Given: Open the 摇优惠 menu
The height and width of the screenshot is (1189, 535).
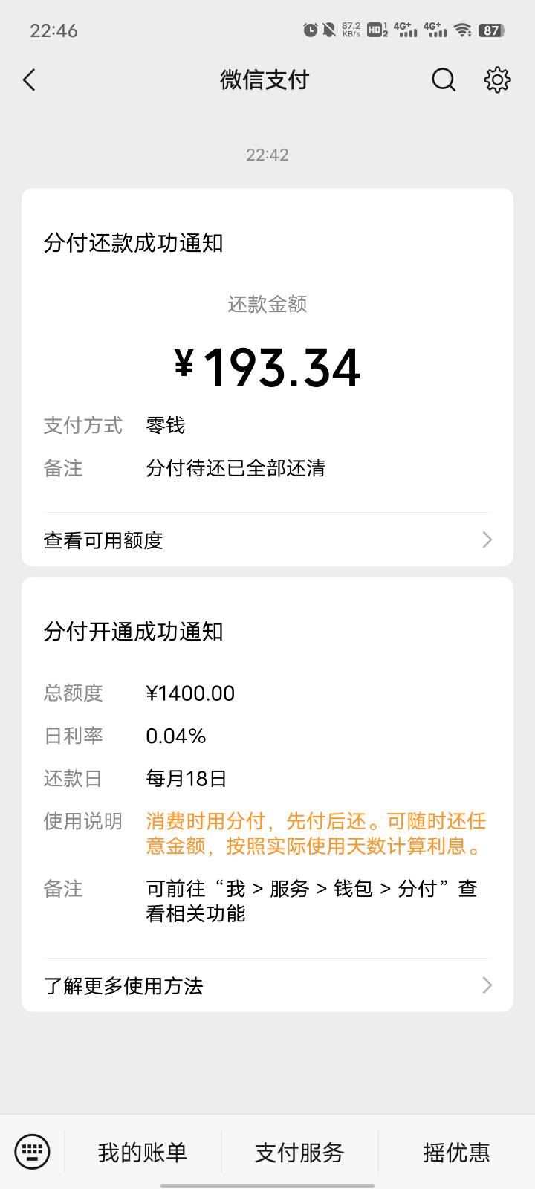Looking at the screenshot, I should pos(456,1152).
